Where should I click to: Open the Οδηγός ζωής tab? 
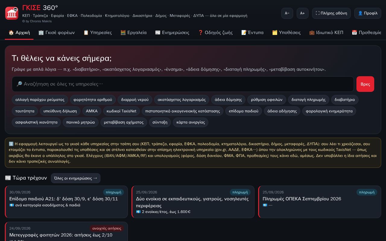tap(215, 33)
